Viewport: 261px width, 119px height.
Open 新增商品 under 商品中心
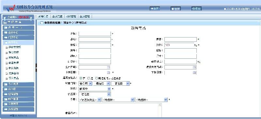[14, 58]
